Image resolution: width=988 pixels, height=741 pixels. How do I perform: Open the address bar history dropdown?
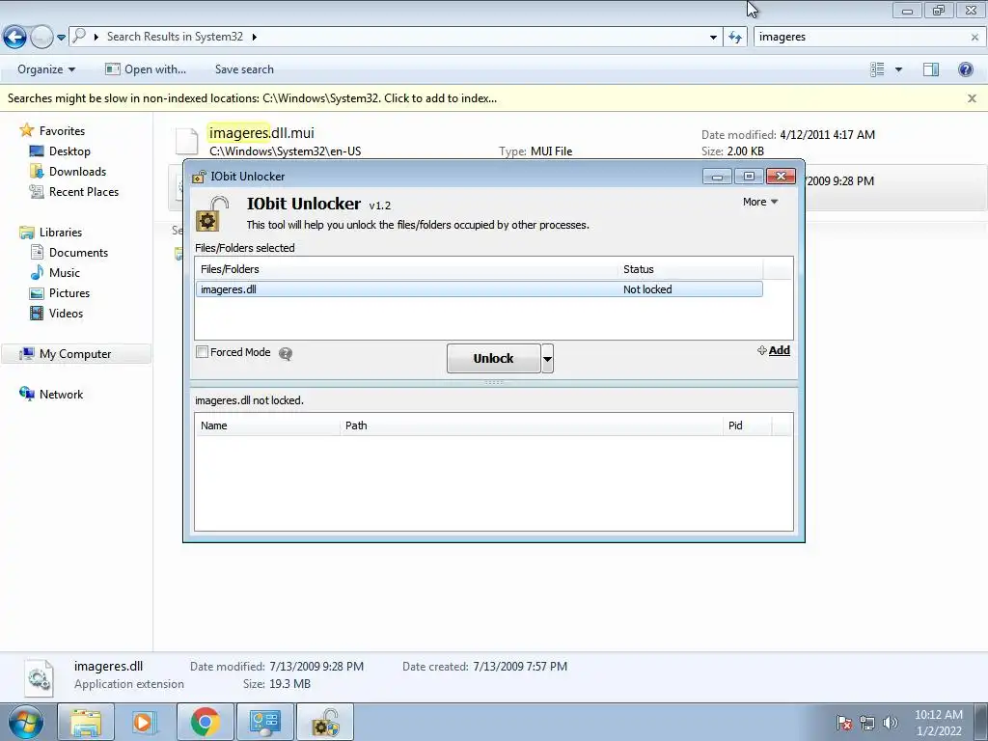tap(713, 38)
